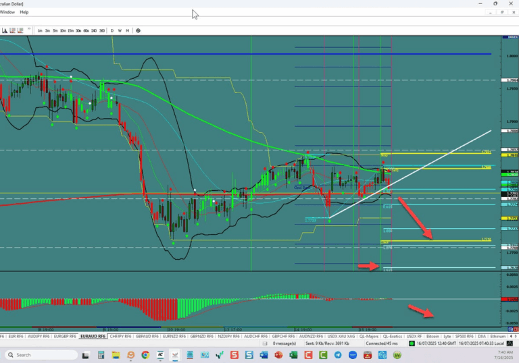Click the '0 message(s)' status text
The image size is (519, 363).
tap(285, 343)
